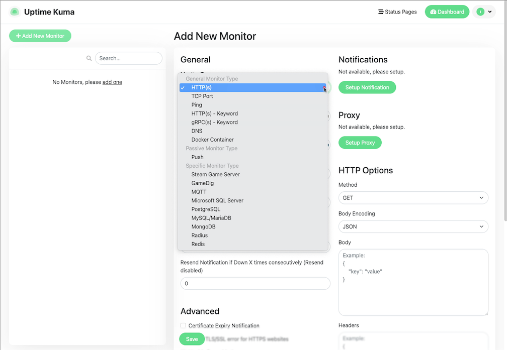Click the Resend Notification count field
Screen dimensions: 507x350
tap(256, 284)
